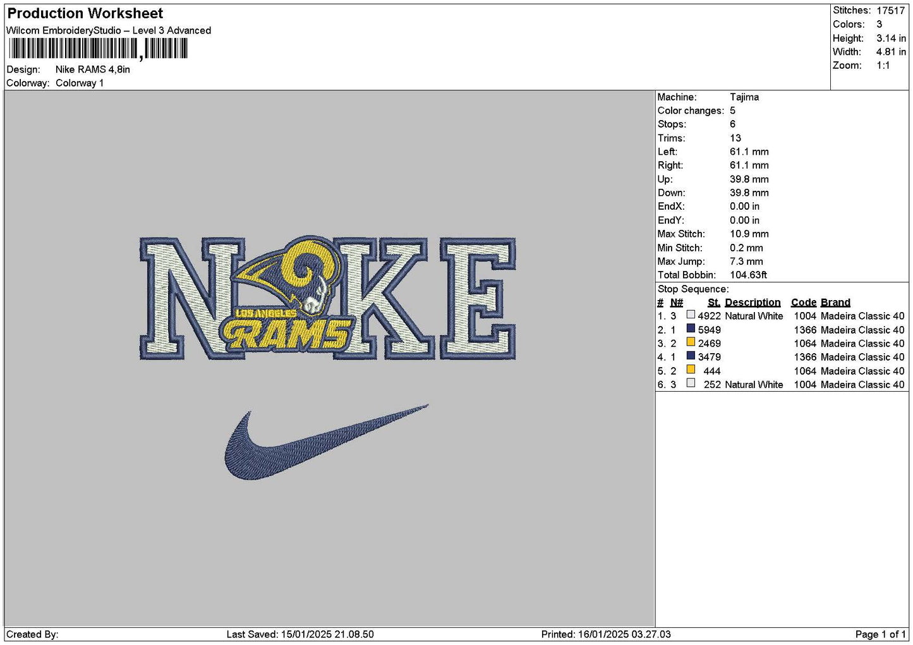Click 'Wilcom EmbroideryStudio – Level 3 Advanced' text
Image resolution: width=913 pixels, height=645 pixels.
(109, 30)
